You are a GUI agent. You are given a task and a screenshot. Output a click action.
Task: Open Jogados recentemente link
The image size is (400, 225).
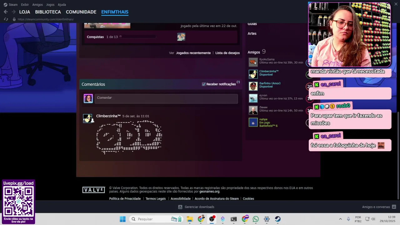[x=193, y=53]
